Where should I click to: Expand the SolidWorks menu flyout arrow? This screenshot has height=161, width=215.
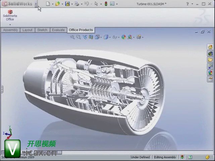click(x=36, y=4)
